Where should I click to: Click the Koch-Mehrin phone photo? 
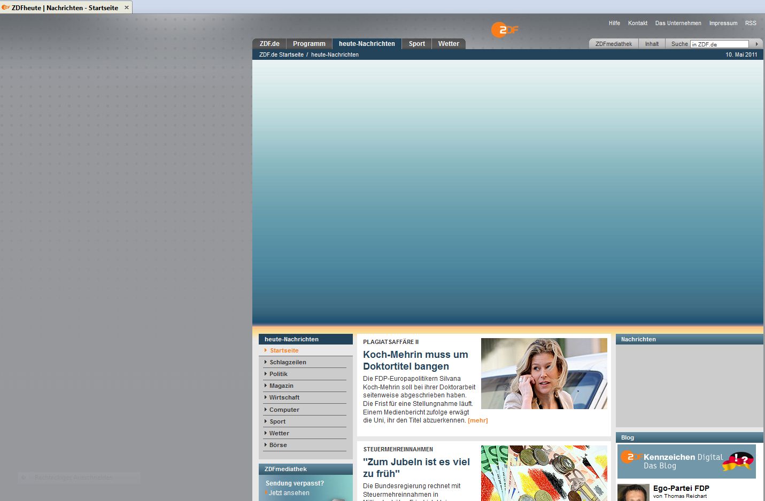[544, 373]
